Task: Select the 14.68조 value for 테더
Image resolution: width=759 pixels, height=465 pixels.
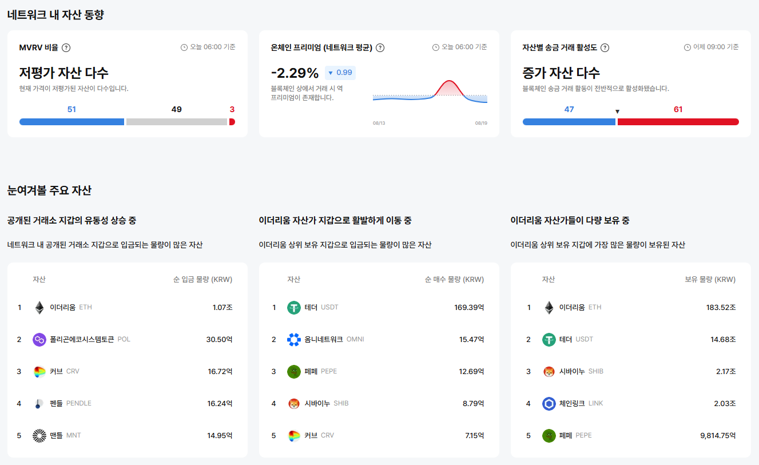Action: click(x=724, y=340)
